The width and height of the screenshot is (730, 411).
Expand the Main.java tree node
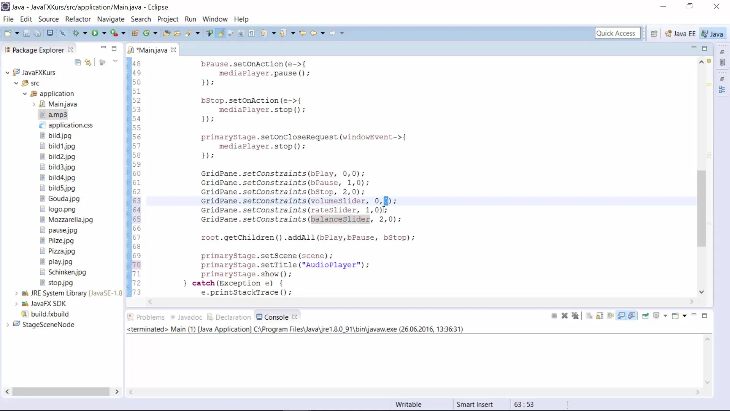point(33,104)
